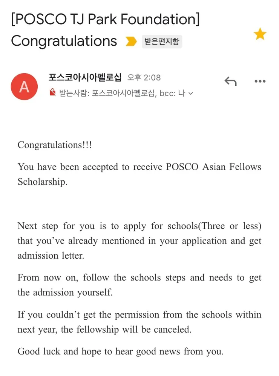279x376 pixels.
Task: Tap the 받은편지함 inbox label chip
Action: (162, 41)
